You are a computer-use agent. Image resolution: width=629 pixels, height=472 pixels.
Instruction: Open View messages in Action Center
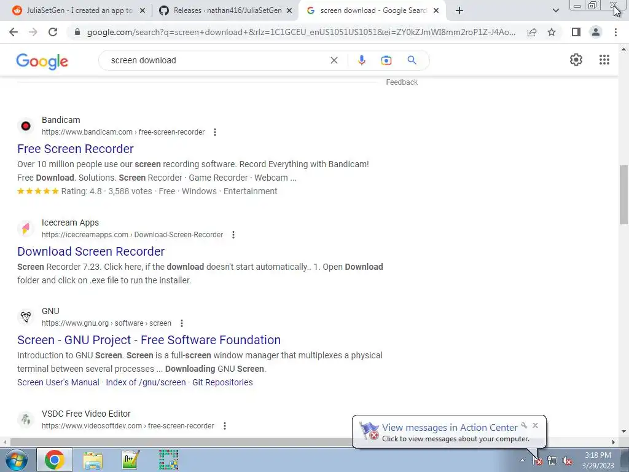coord(450,428)
